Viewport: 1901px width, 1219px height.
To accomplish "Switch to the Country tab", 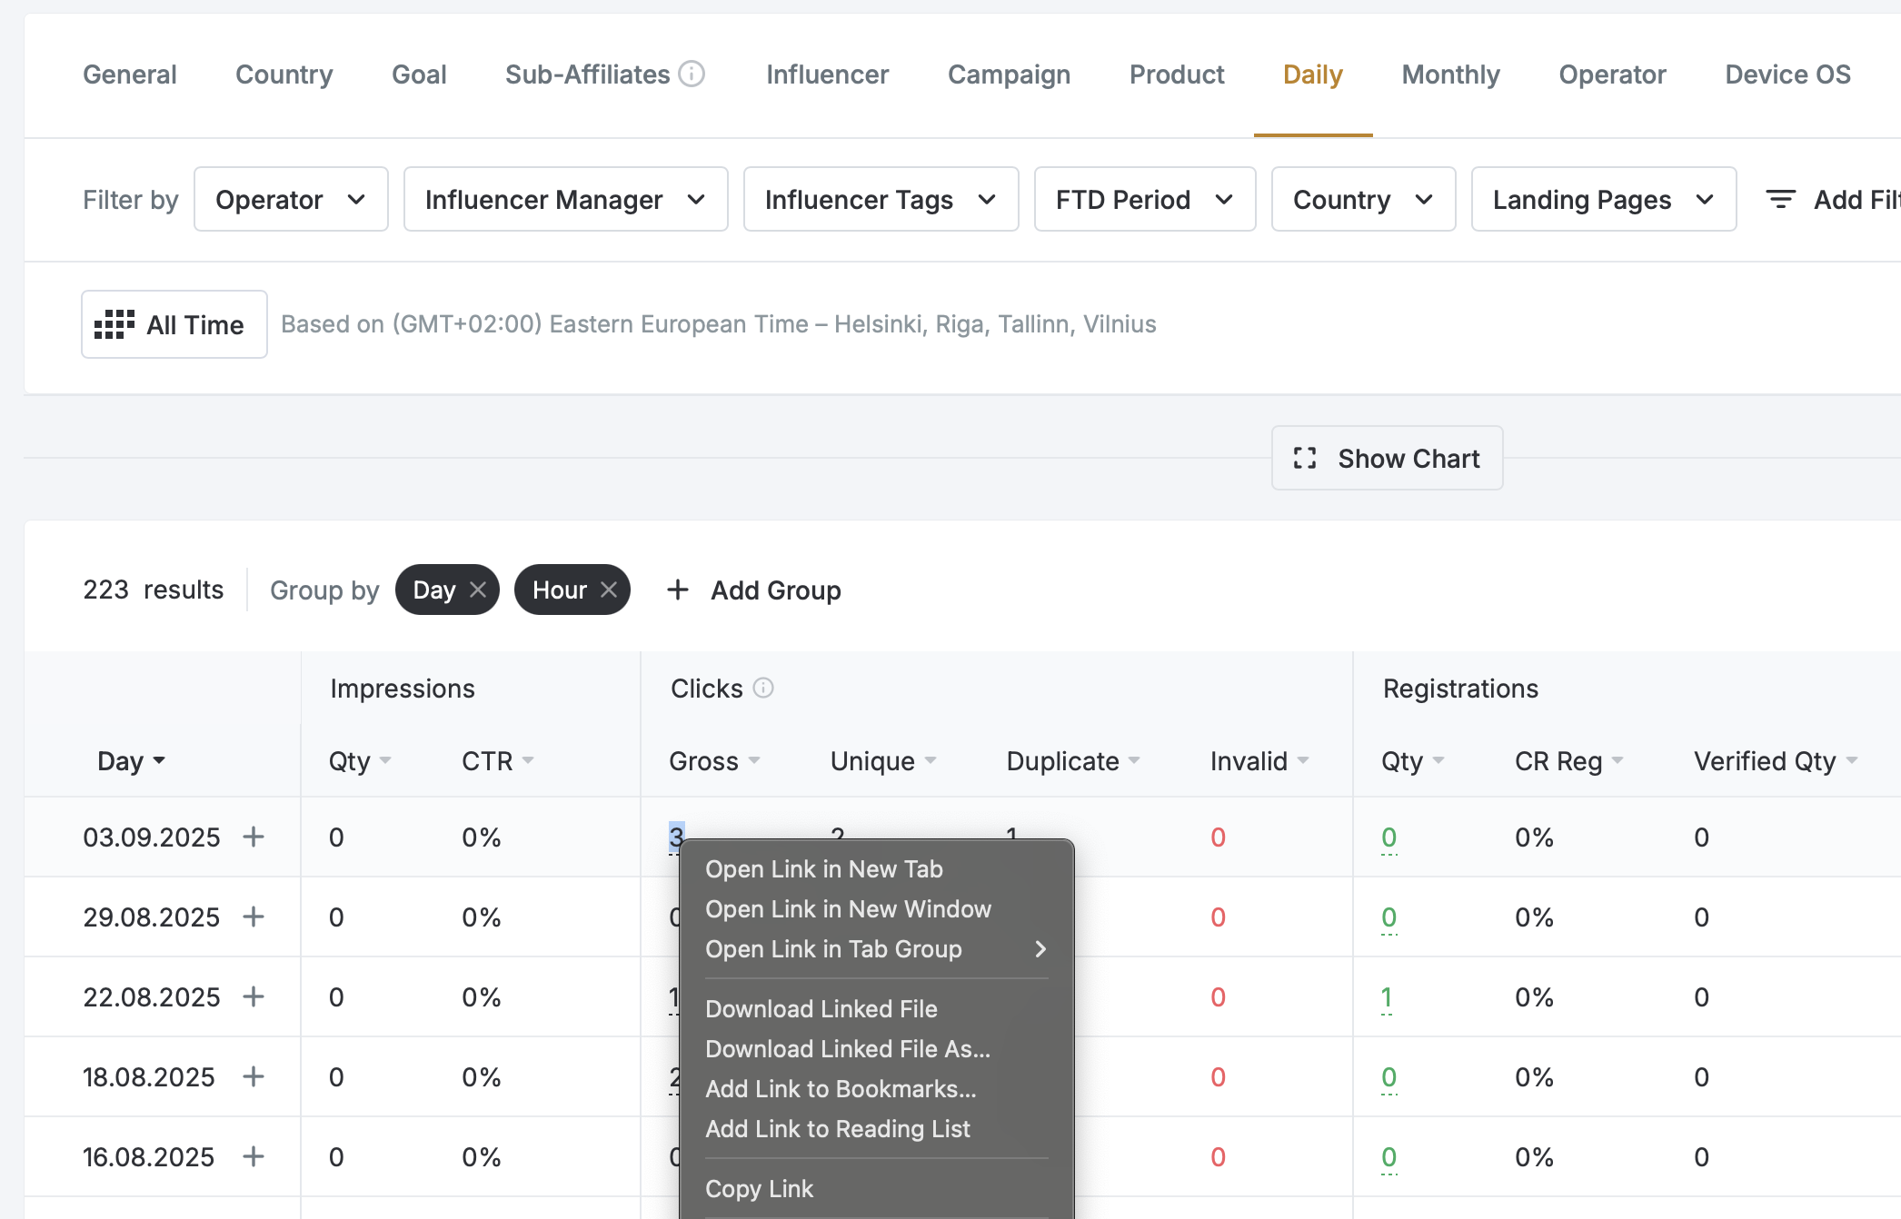I will (x=284, y=74).
